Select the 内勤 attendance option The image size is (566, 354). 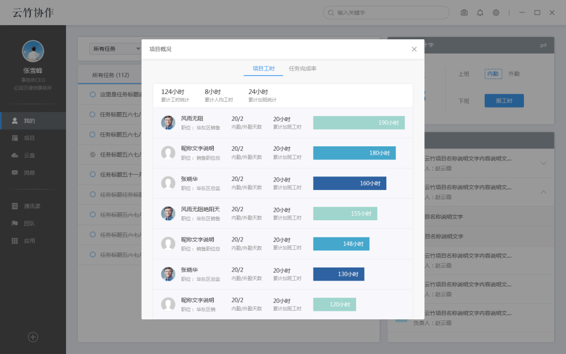coord(493,73)
